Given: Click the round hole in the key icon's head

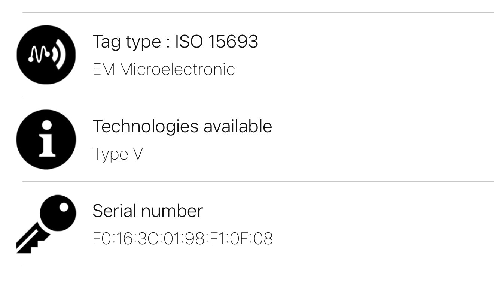Looking at the screenshot, I should coord(64,207).
